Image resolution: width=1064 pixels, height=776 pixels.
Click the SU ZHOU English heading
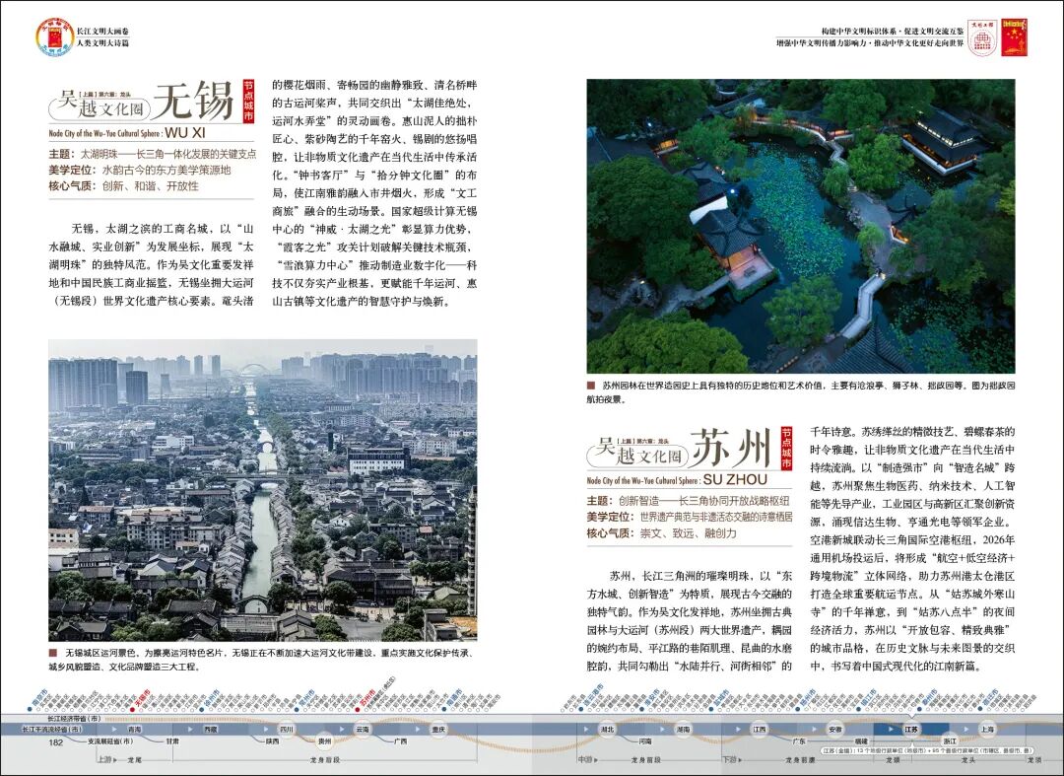(735, 479)
